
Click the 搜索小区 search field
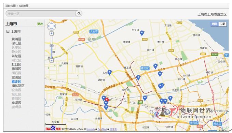click(41, 14)
